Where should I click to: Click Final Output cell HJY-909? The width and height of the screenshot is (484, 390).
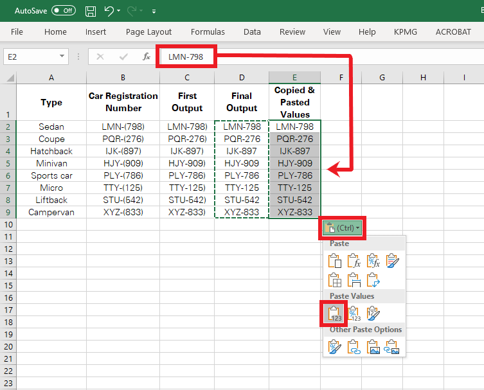(242, 163)
